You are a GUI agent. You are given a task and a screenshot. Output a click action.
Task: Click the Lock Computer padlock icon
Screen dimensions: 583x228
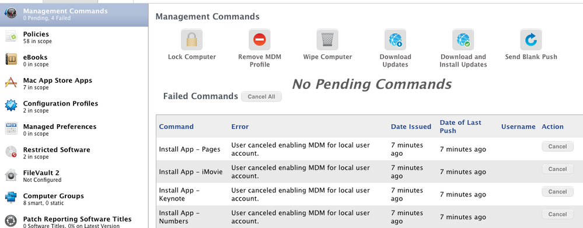click(x=191, y=40)
